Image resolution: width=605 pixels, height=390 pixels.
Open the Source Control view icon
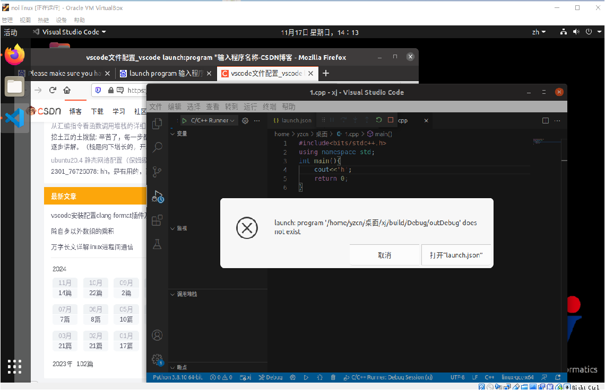click(157, 172)
